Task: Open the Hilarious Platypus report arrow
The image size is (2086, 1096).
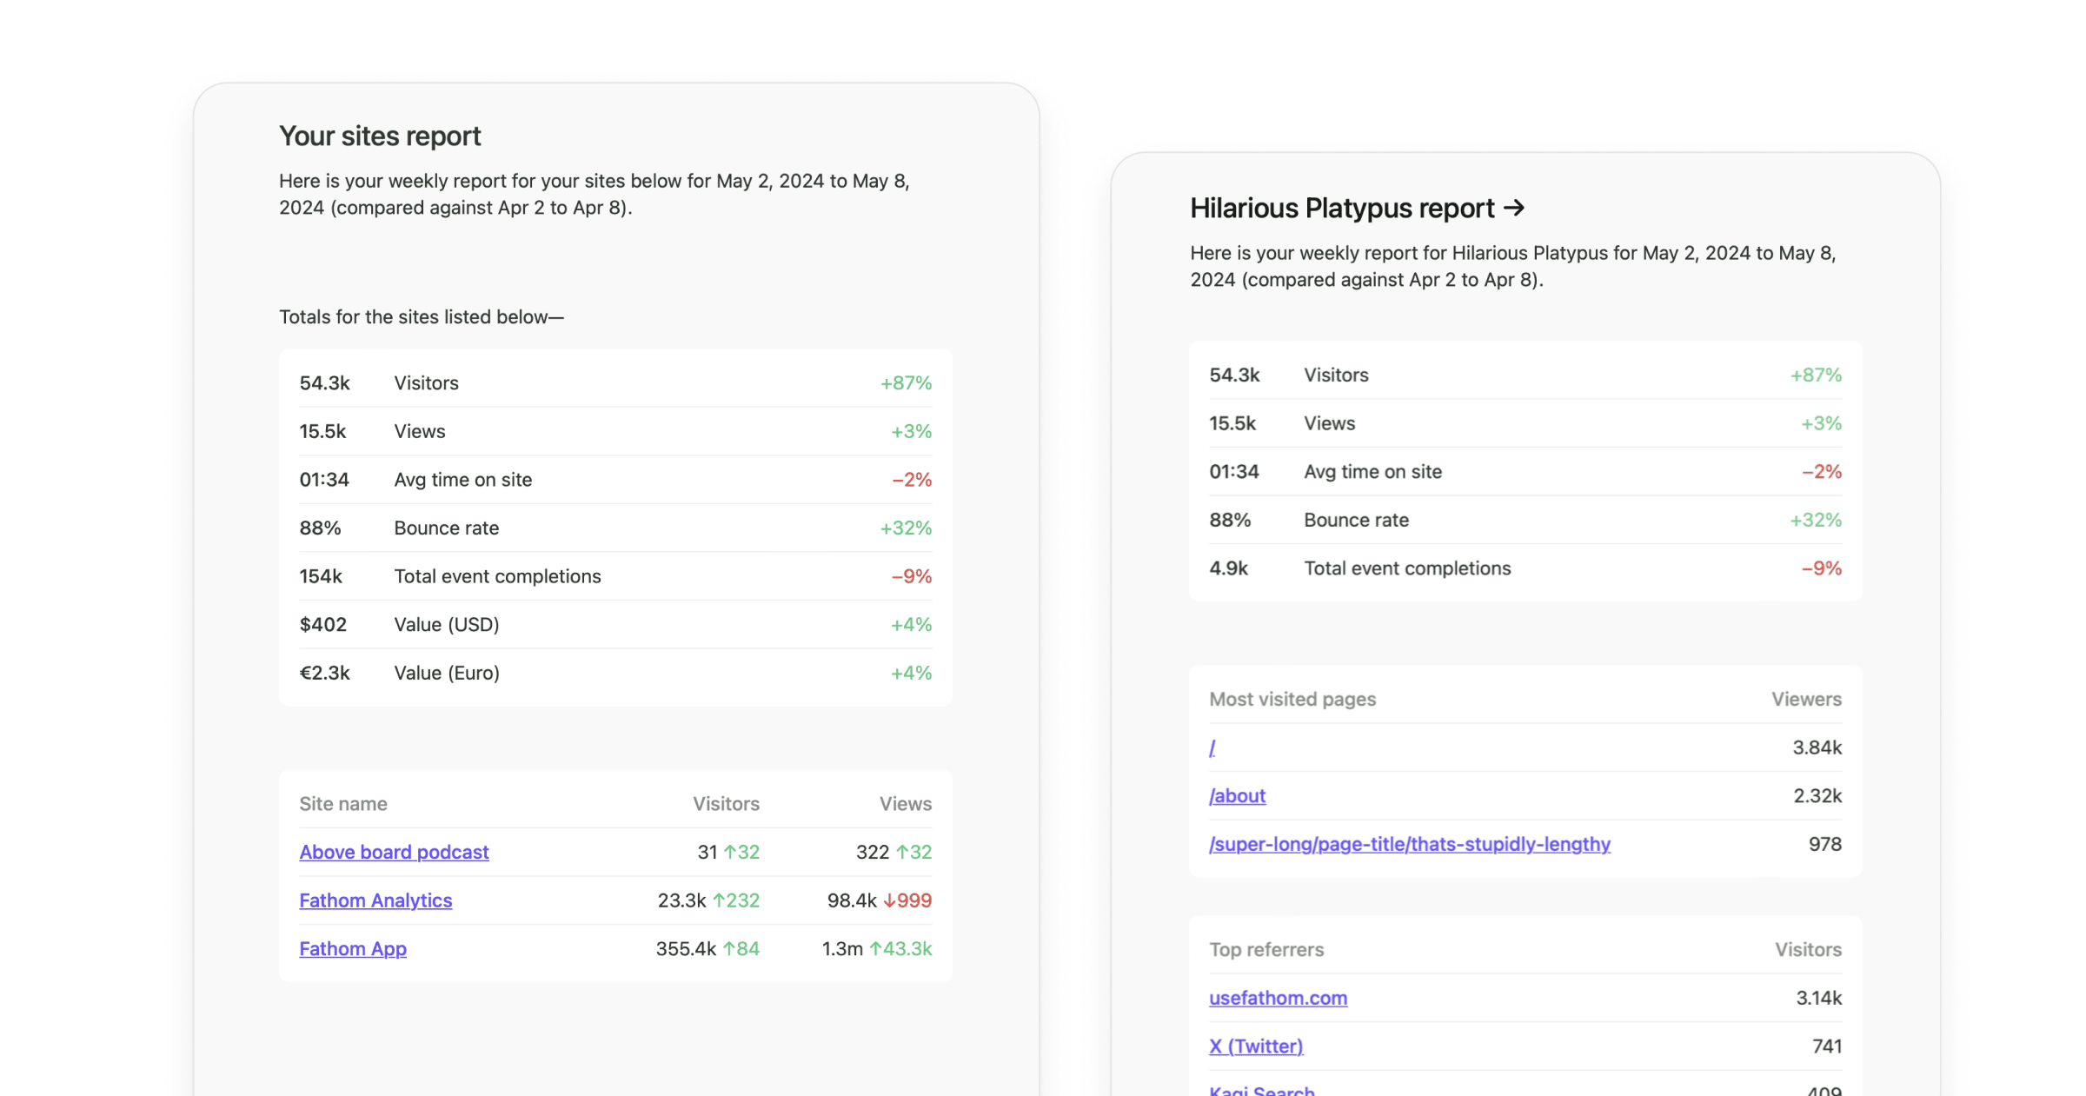Action: click(1516, 208)
